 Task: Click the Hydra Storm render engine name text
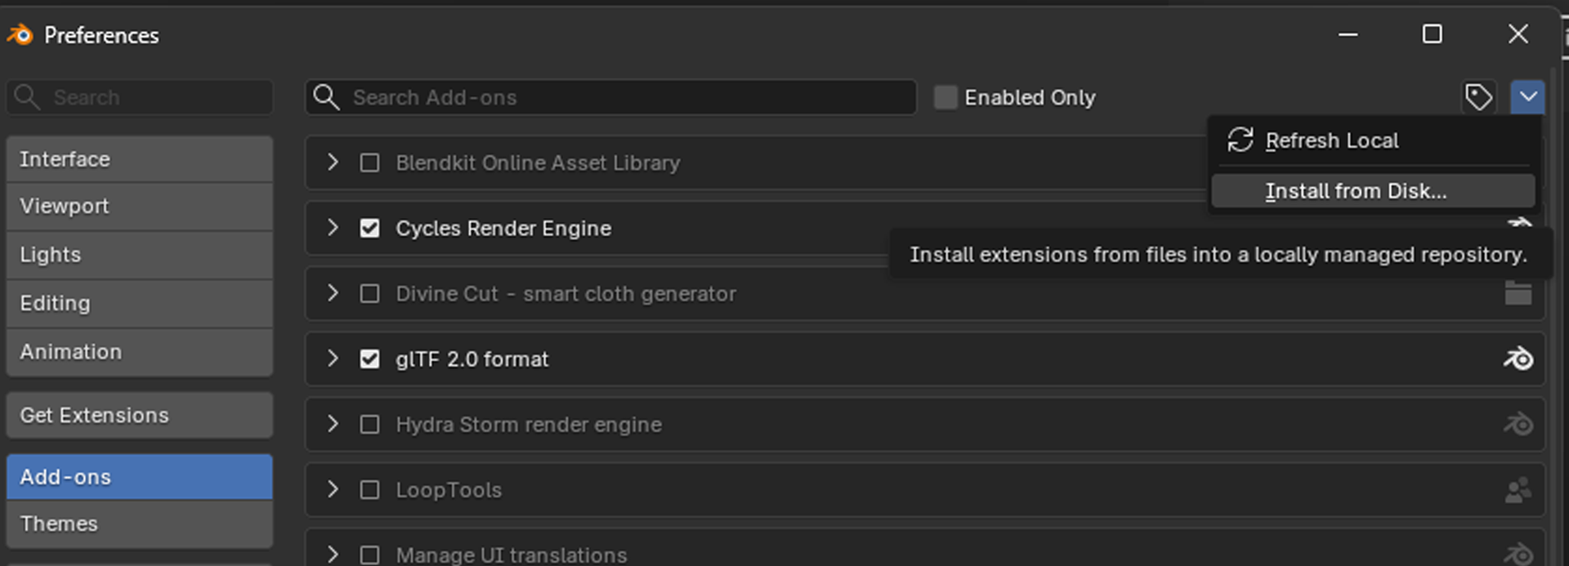coord(529,425)
